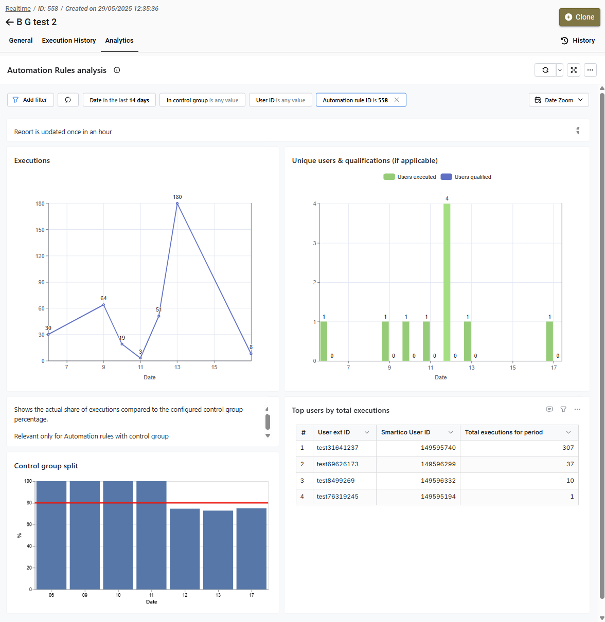Screen dimensions: 605x622
Task: Open the comment icon on Top users table
Action: click(x=549, y=410)
